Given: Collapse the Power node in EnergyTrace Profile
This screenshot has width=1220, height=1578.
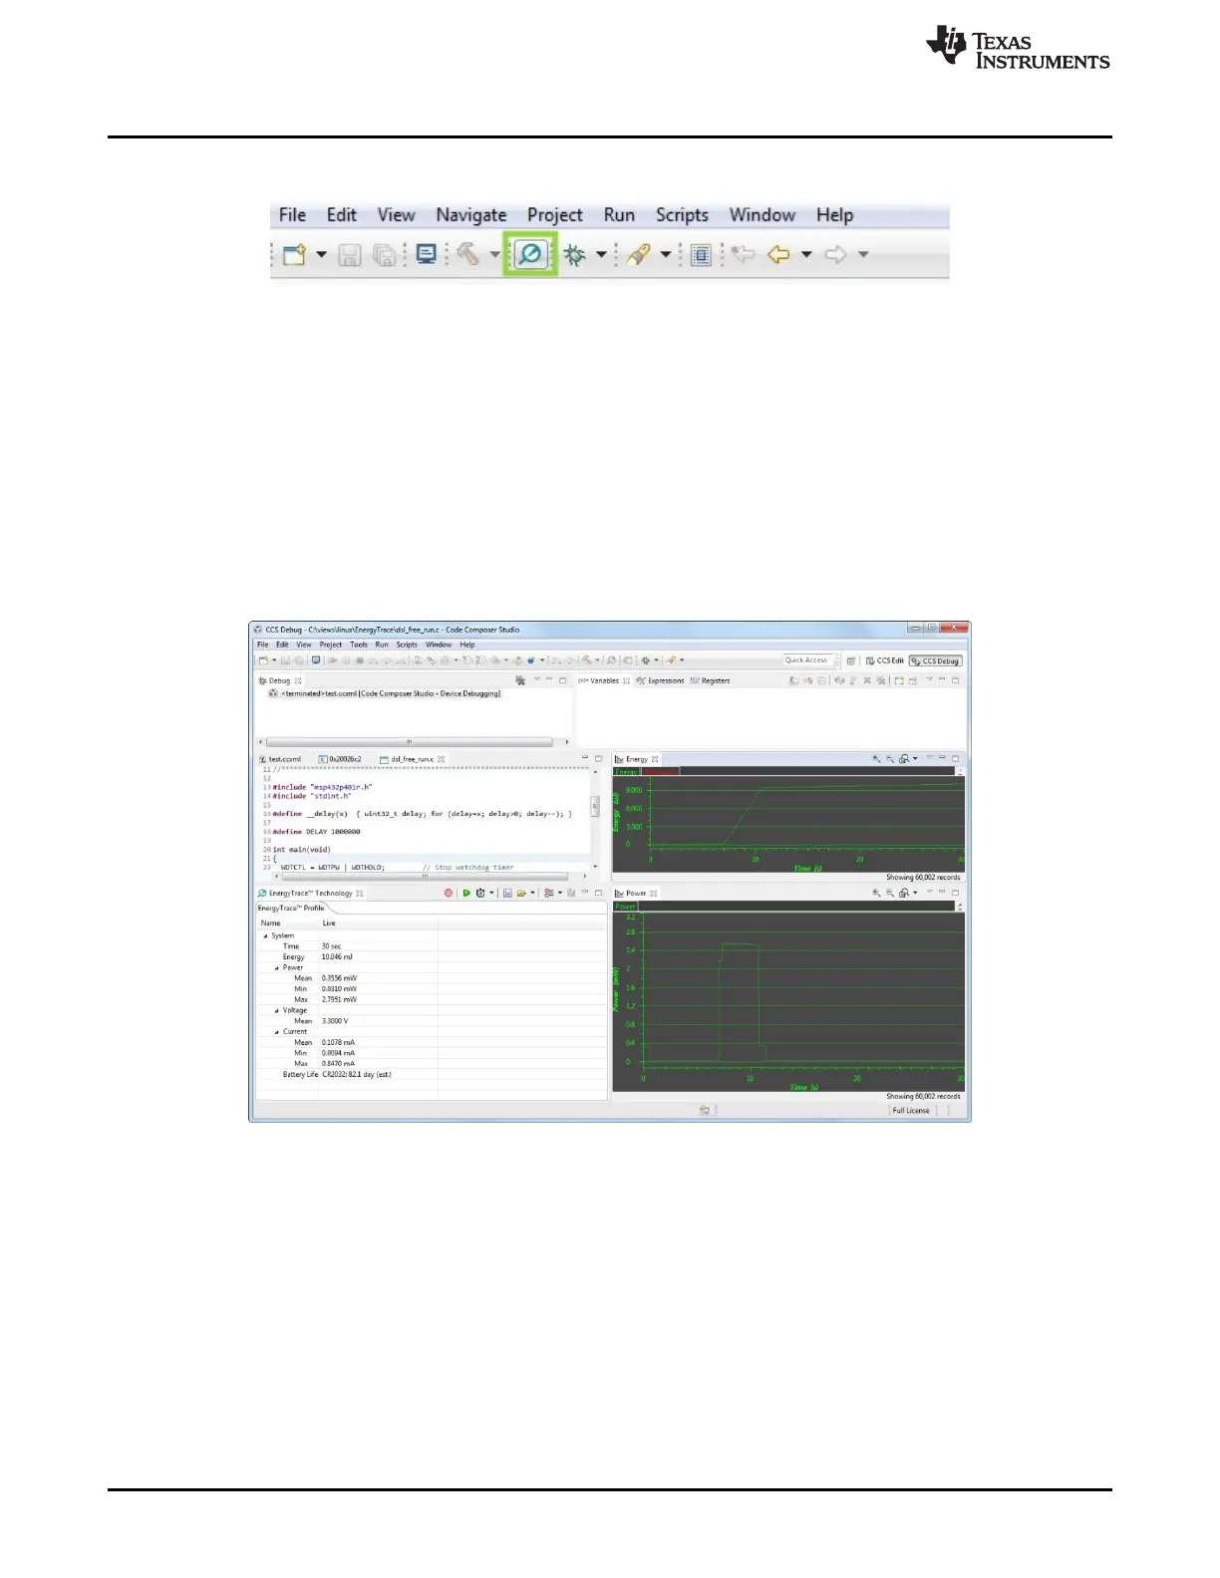Looking at the screenshot, I should click(x=276, y=968).
